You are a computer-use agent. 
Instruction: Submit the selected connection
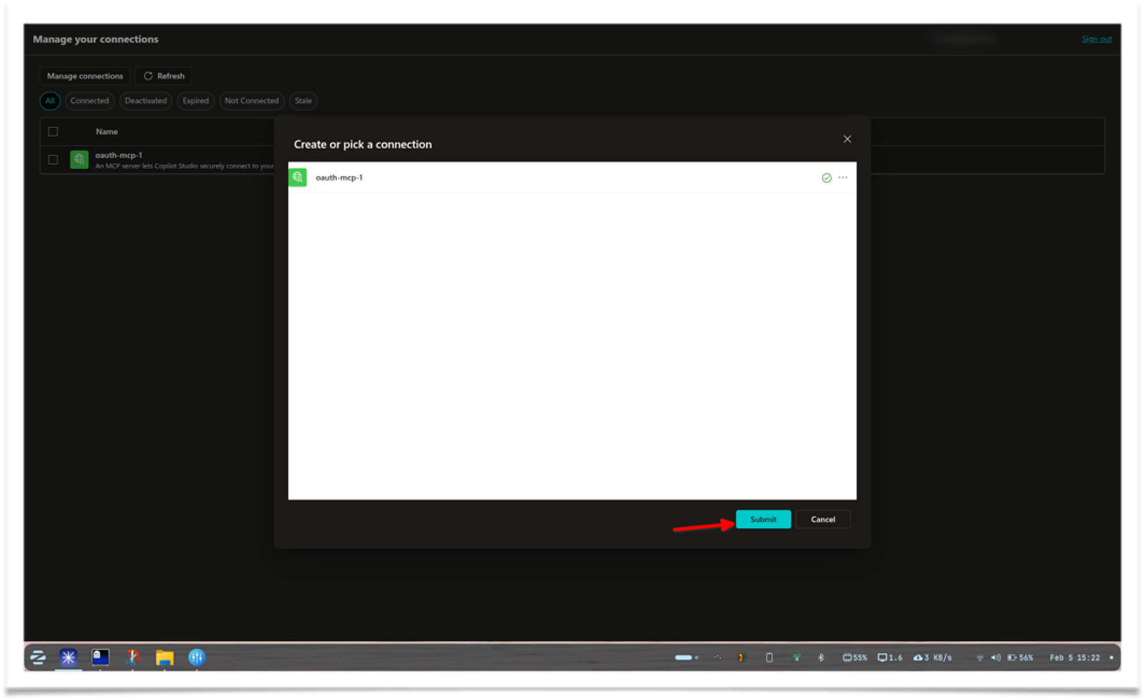pyautogui.click(x=763, y=519)
